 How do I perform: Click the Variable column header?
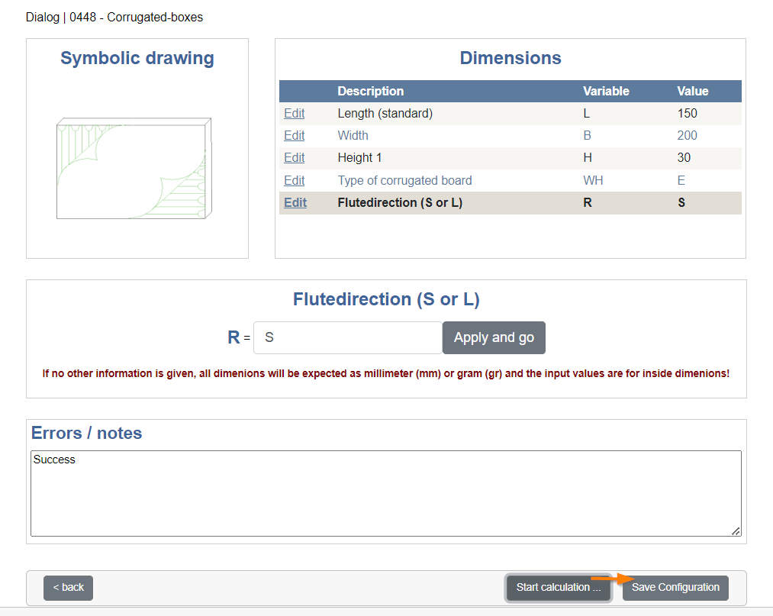point(606,92)
